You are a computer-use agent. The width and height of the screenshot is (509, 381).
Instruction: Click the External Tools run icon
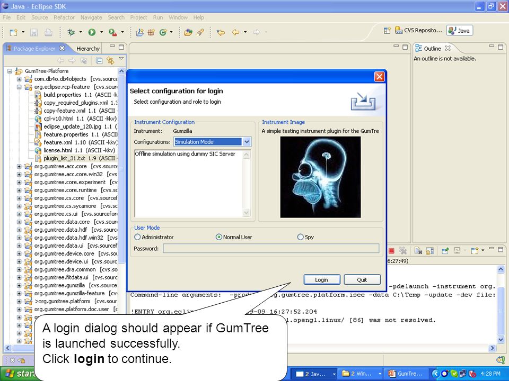coord(112,32)
